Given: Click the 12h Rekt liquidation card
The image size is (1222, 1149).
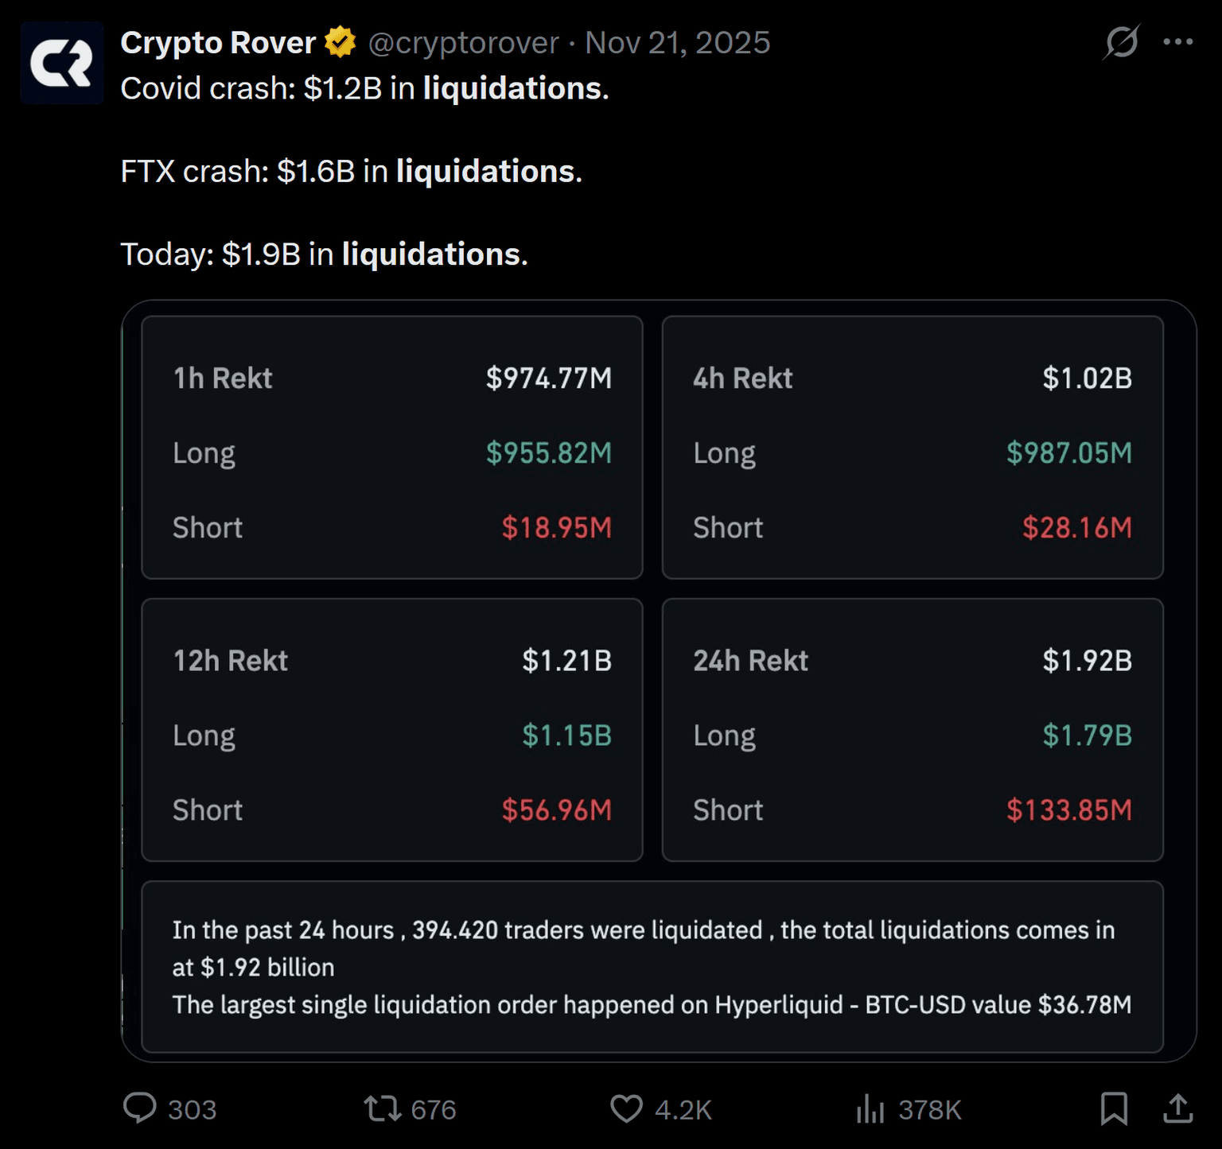Looking at the screenshot, I should pyautogui.click(x=391, y=730).
